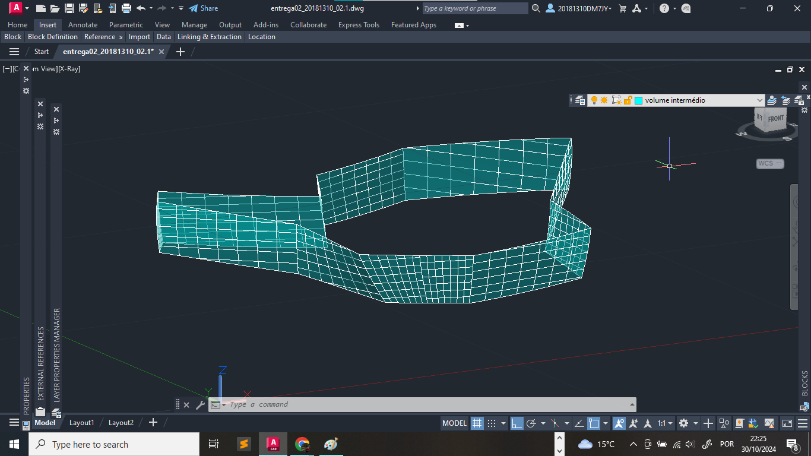Viewport: 811px width, 456px height.
Task: Click the MODEL space status button
Action: pyautogui.click(x=455, y=423)
